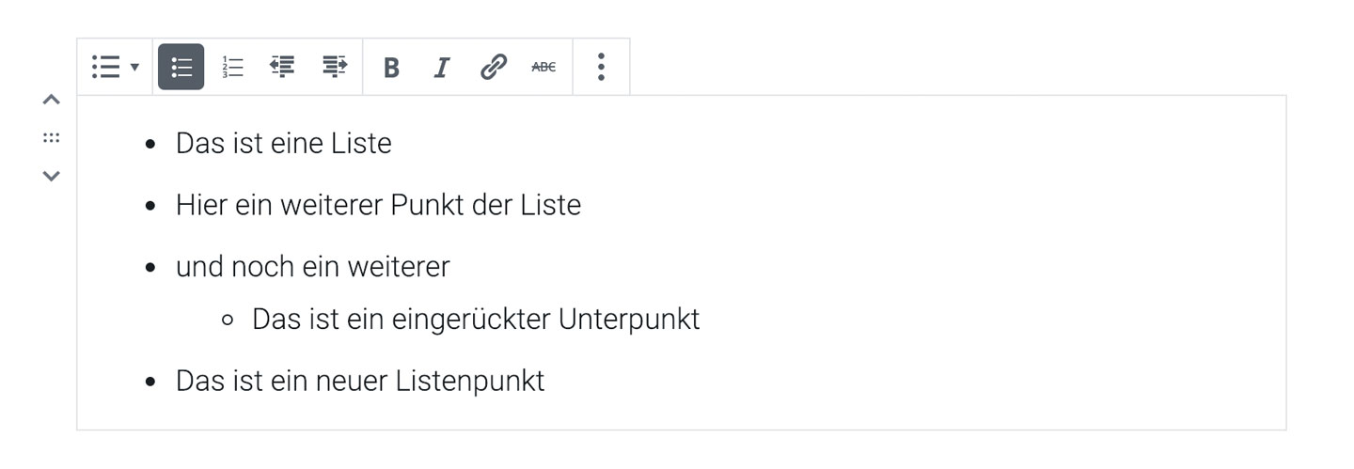Click the 'Das ist eine Liste' item
This screenshot has height=469, width=1354.
click(284, 143)
